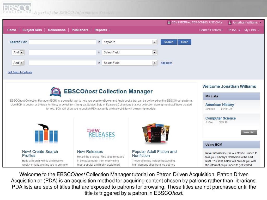The width and height of the screenshot is (267, 200).
Task: Open Popular Adult Fiction and Nonfiction link
Action: 154,154
